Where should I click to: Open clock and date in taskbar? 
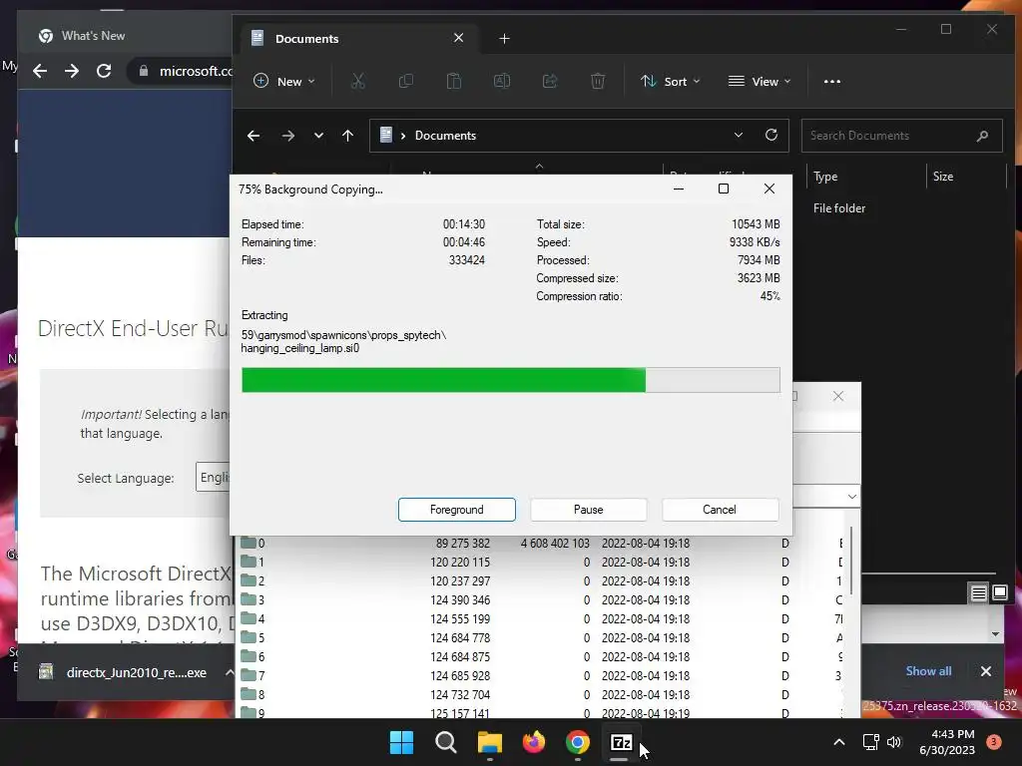click(x=947, y=742)
